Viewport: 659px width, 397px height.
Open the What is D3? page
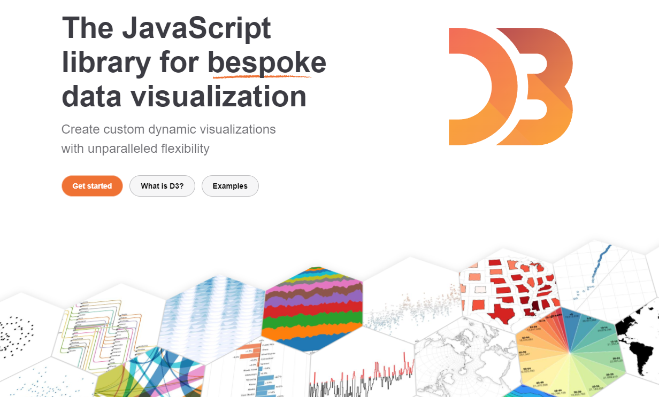[x=162, y=186]
